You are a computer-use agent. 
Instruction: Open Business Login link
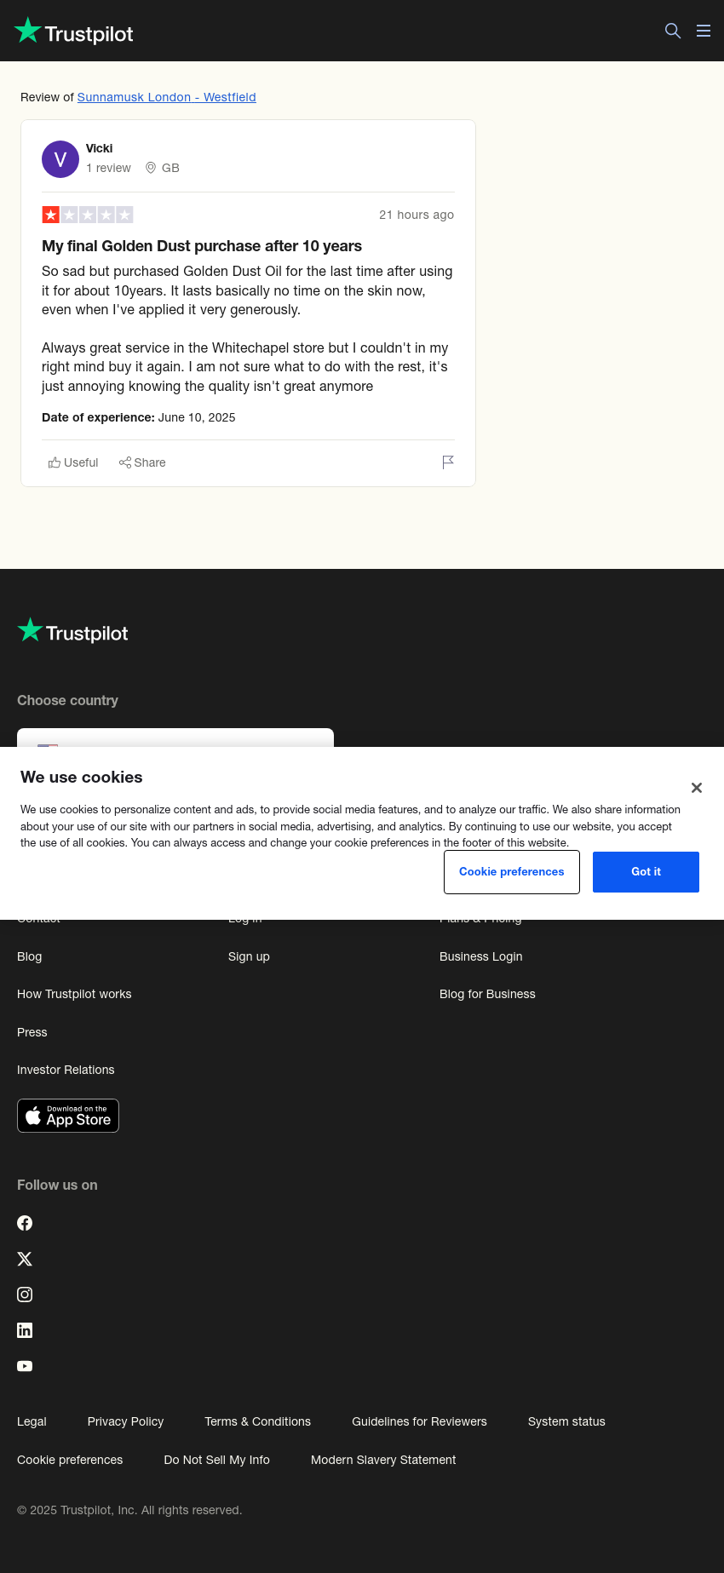click(x=481, y=956)
